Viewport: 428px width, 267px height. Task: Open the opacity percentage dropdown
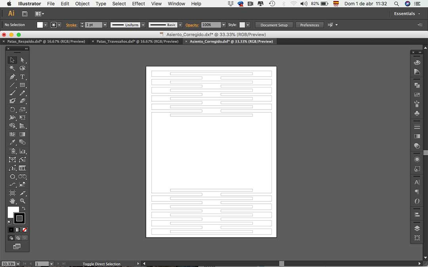224,25
